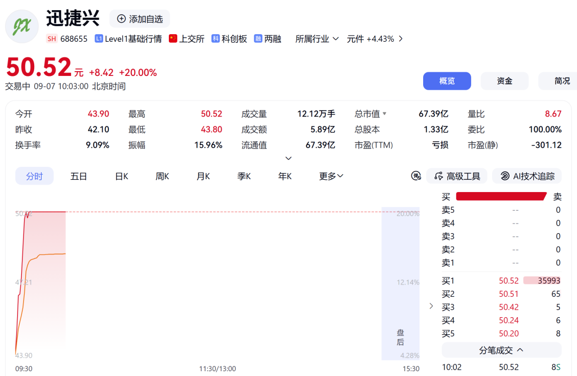Select the 分时 chart tab

tap(34, 176)
